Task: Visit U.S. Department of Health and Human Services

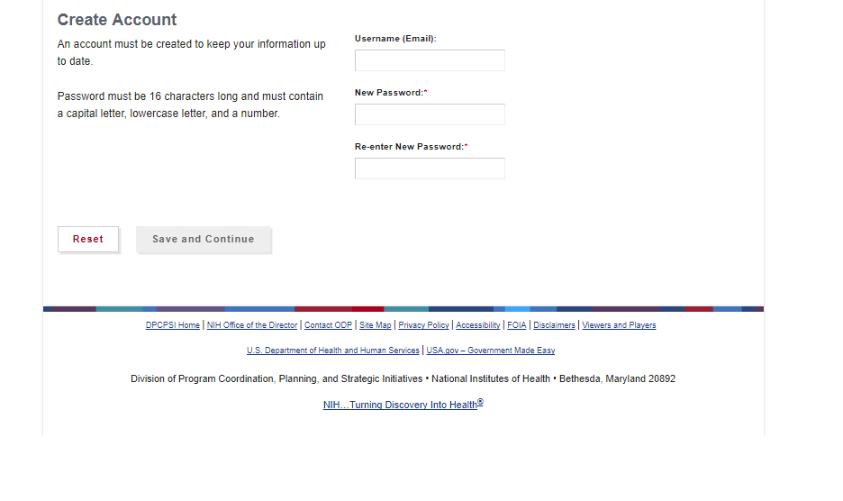Action: point(333,351)
